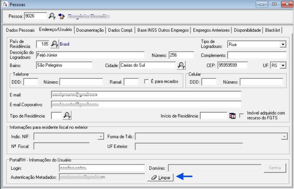294x189 pixels.
Task: Click the Limpar button
Action: [161, 178]
